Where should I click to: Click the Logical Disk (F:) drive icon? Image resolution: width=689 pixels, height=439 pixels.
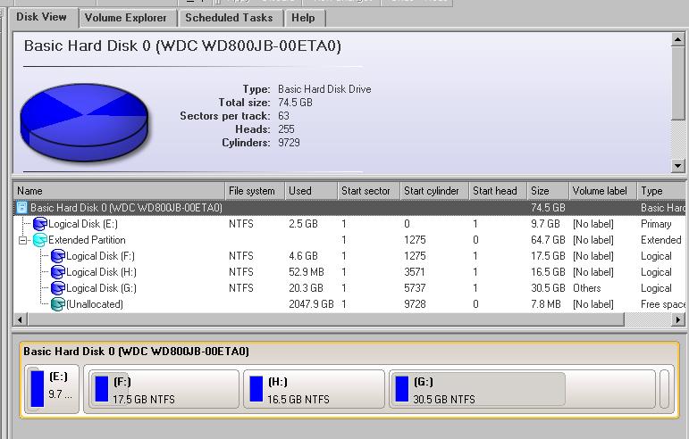pyautogui.click(x=58, y=256)
